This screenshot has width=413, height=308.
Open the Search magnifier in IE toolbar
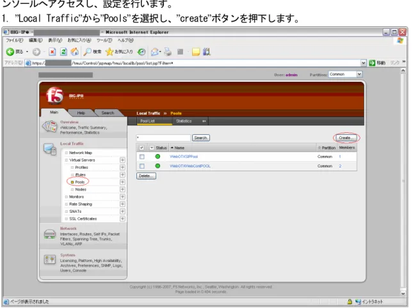[x=87, y=52]
